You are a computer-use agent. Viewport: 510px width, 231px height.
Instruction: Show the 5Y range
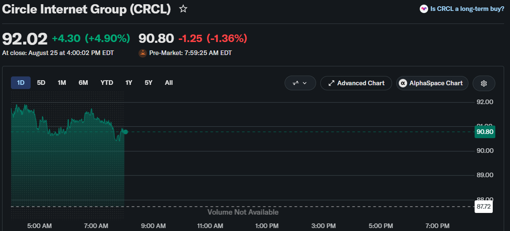click(149, 83)
